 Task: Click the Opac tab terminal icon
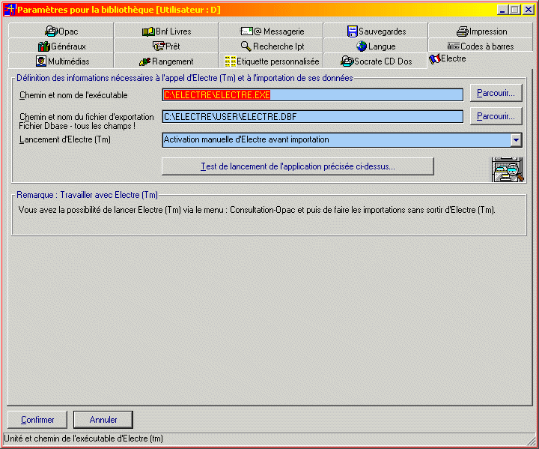pyautogui.click(x=51, y=31)
